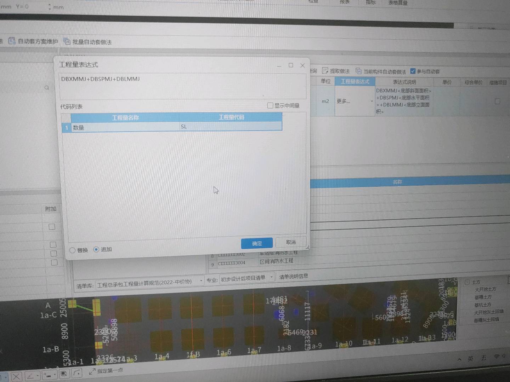The width and height of the screenshot is (510, 382).
Task: Open the 清单库 dropdown list
Action: 201,281
